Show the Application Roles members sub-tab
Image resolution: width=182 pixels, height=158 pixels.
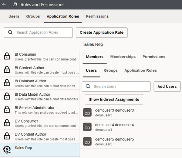point(140,71)
